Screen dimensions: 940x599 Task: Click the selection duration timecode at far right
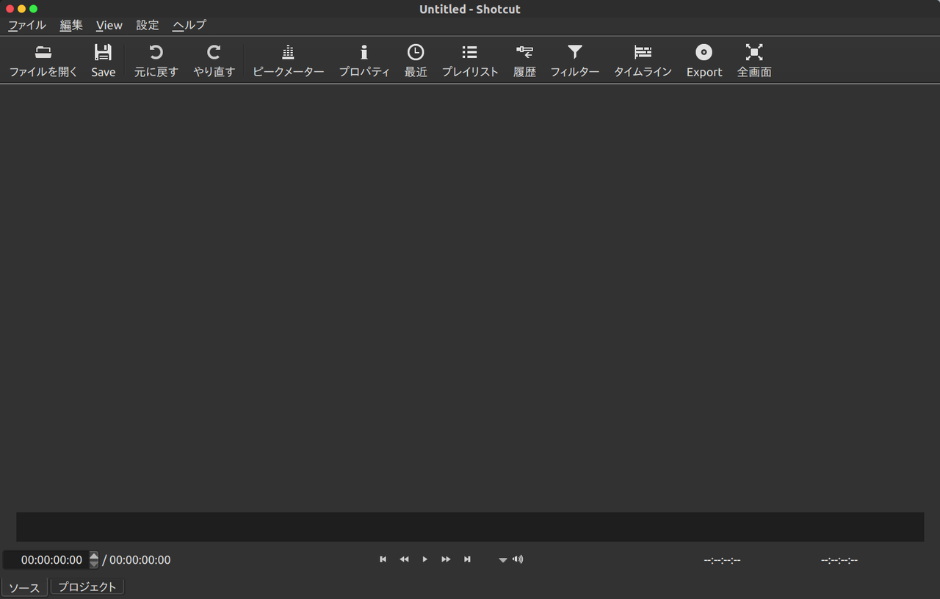click(839, 560)
